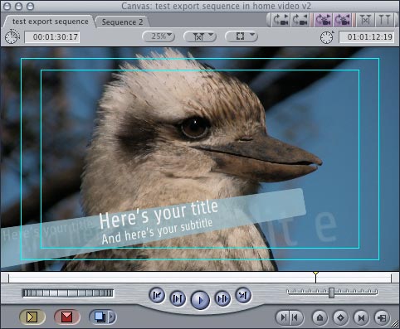Click the window resize grip corner
Image resolution: width=400 pixels, height=329 pixels.
pos(395,324)
